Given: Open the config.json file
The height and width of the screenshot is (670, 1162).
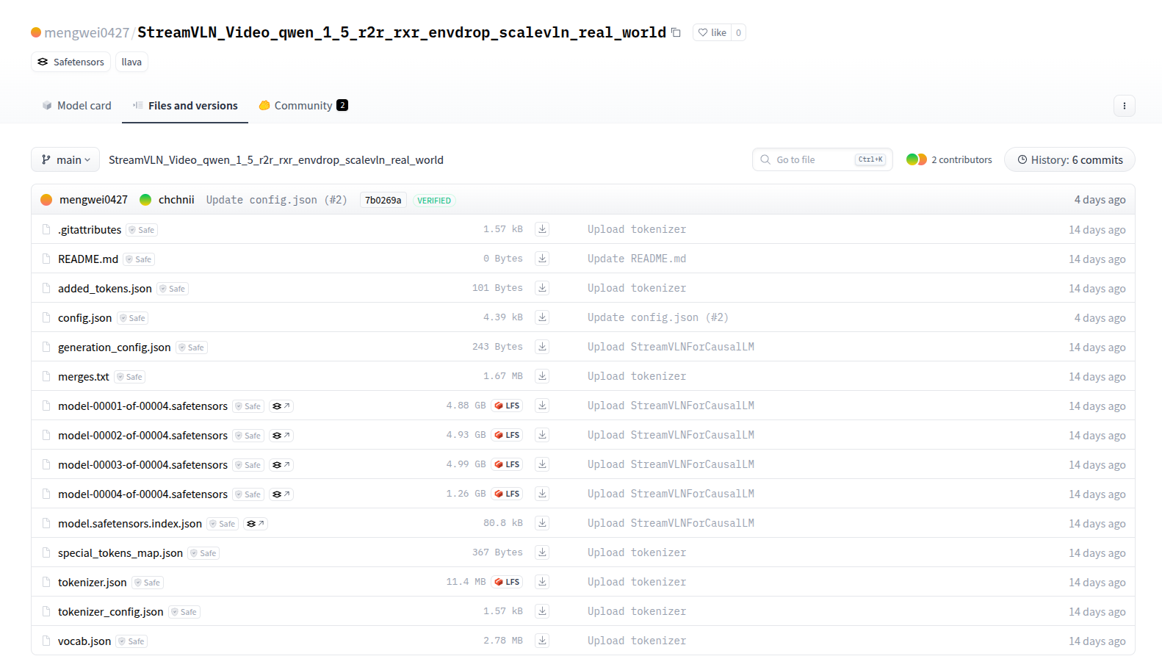Looking at the screenshot, I should pyautogui.click(x=85, y=317).
